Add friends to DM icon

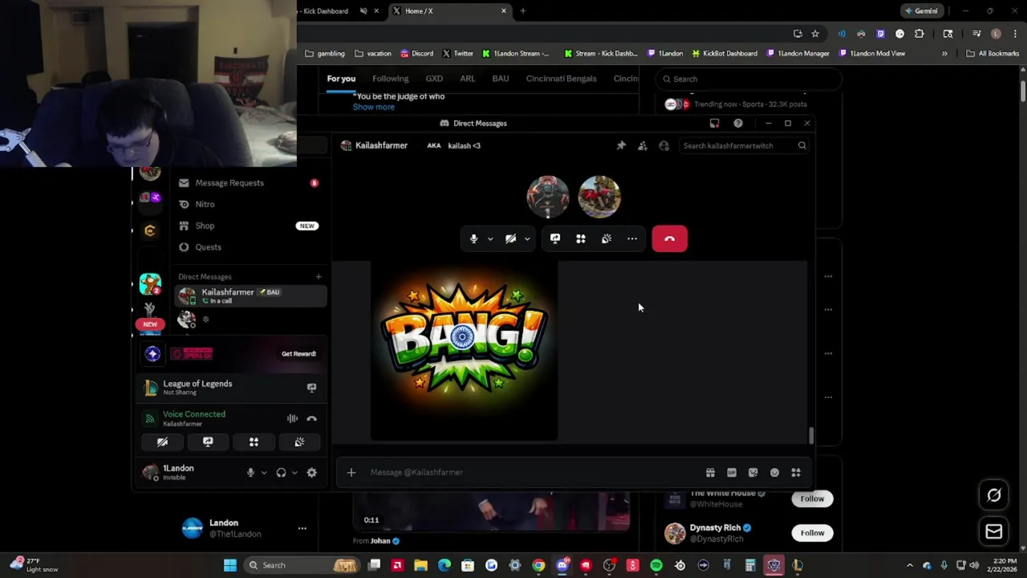643,145
